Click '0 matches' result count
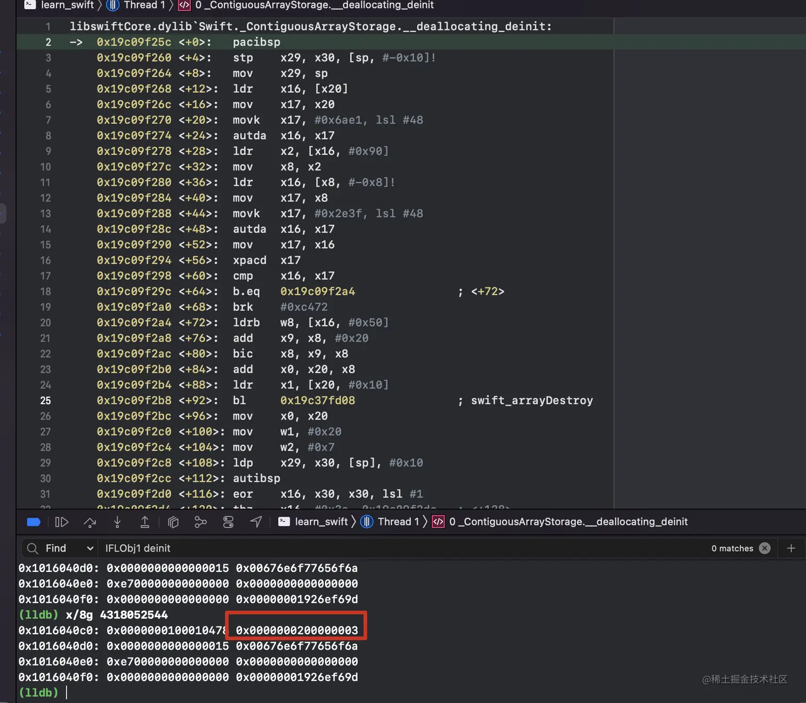The height and width of the screenshot is (703, 806). tap(732, 548)
